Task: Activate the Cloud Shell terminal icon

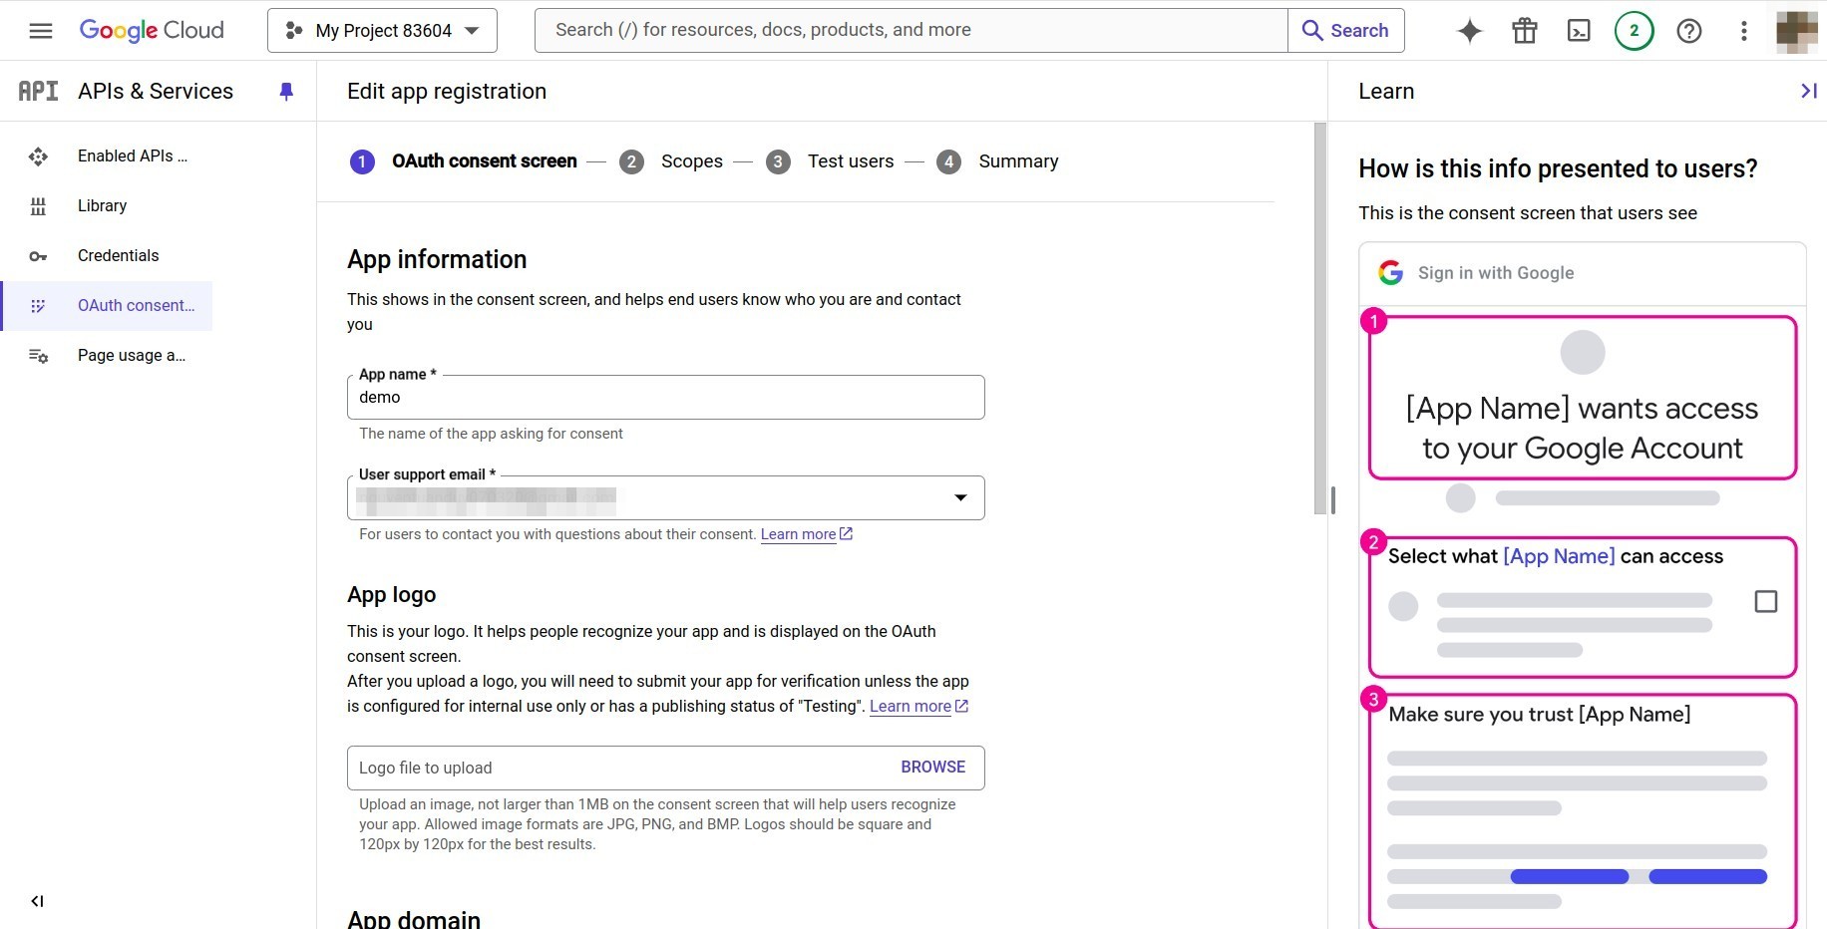Action: 1578,31
